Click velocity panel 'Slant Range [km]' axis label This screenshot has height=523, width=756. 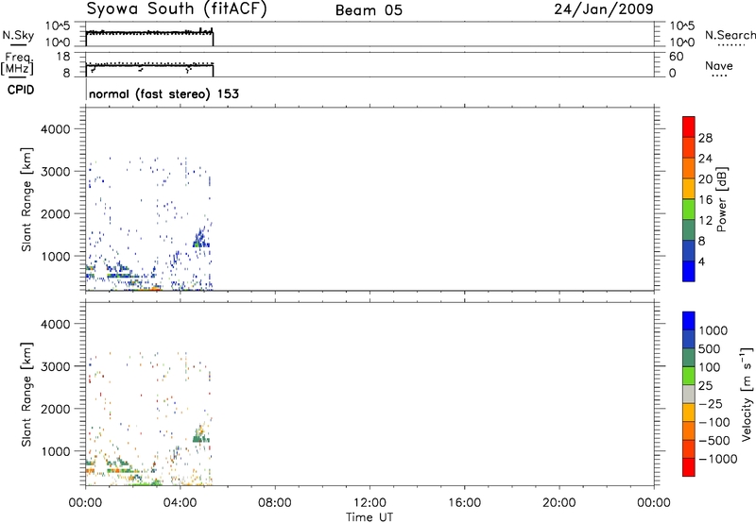pyautogui.click(x=26, y=395)
